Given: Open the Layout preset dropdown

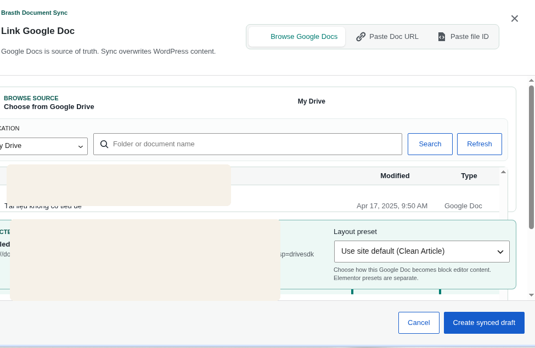Looking at the screenshot, I should click(x=422, y=252).
